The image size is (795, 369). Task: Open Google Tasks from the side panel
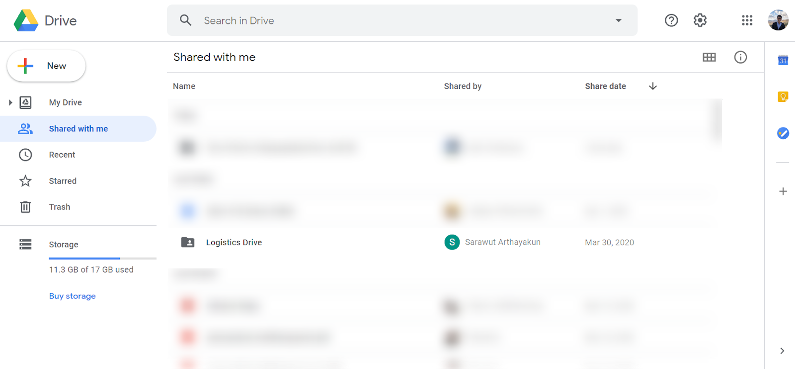point(782,133)
